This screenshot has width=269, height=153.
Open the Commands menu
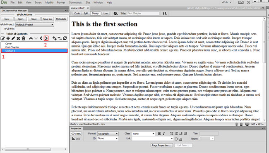click(75, 2)
